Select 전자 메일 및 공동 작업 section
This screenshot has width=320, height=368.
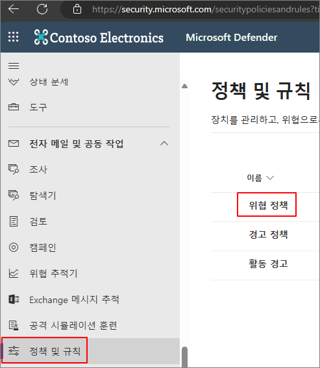click(x=77, y=143)
